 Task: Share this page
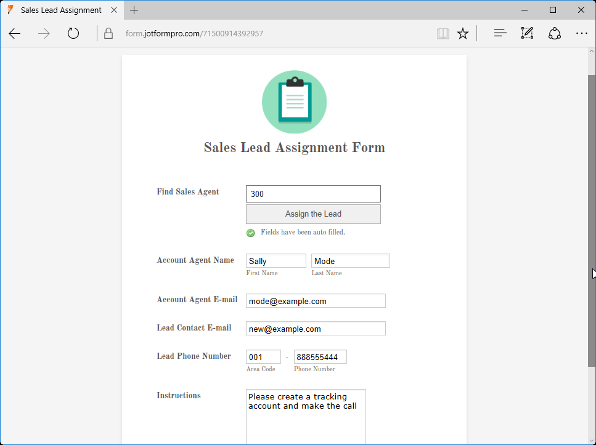pos(554,33)
